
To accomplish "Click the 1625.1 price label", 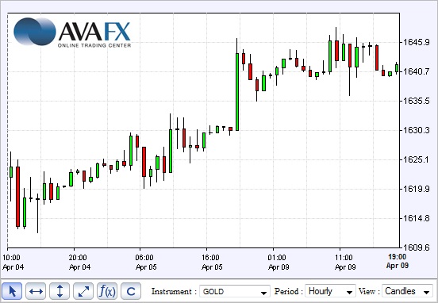I will click(416, 159).
